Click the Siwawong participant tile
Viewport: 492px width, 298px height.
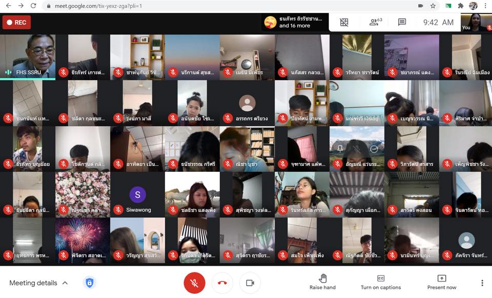pos(137,195)
